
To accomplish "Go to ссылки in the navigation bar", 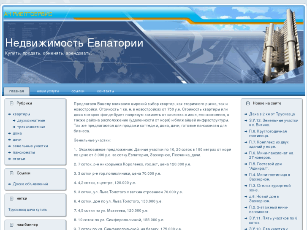I will 78,91.
